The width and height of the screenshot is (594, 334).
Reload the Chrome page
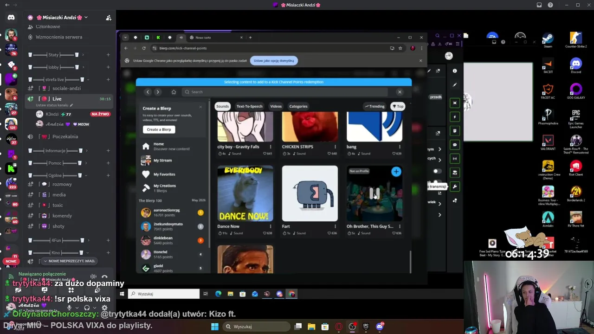[x=144, y=48]
